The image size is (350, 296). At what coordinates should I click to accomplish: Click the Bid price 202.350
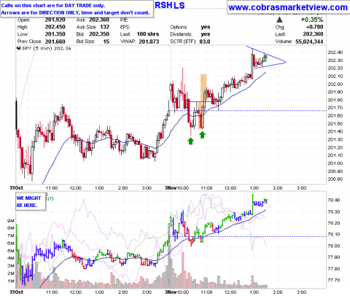coord(99,34)
